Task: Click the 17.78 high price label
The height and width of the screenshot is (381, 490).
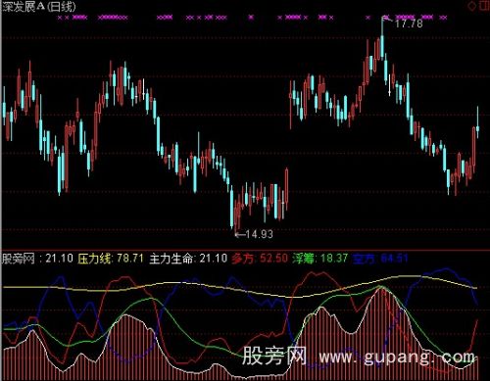Action: click(x=409, y=24)
